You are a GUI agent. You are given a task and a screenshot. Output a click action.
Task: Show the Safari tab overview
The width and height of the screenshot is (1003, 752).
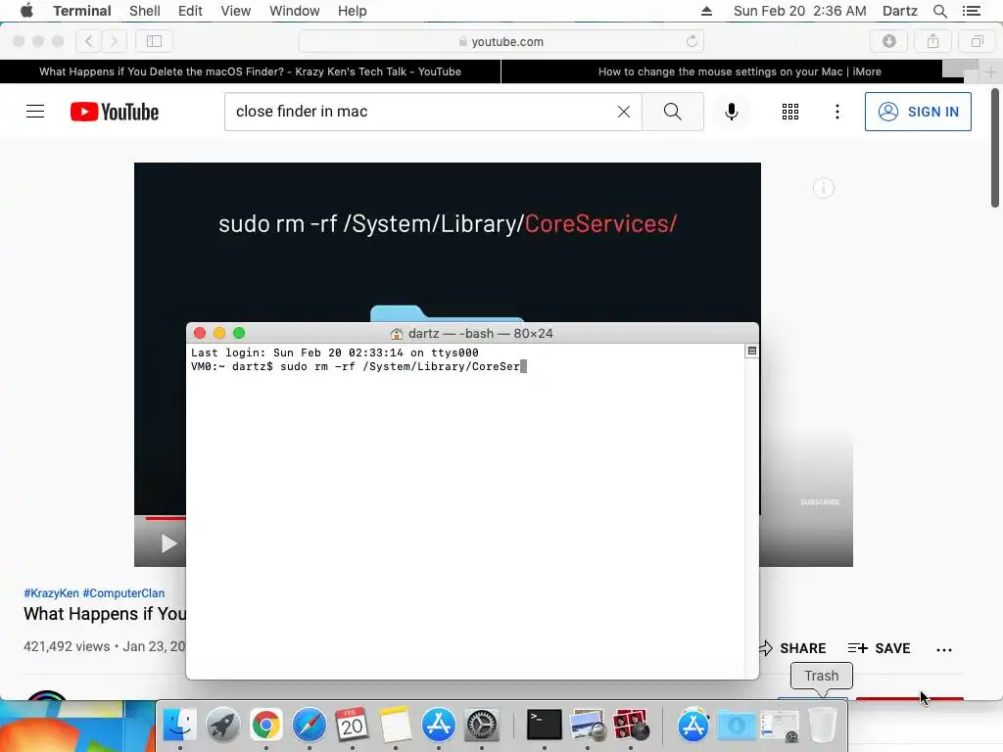coord(977,41)
